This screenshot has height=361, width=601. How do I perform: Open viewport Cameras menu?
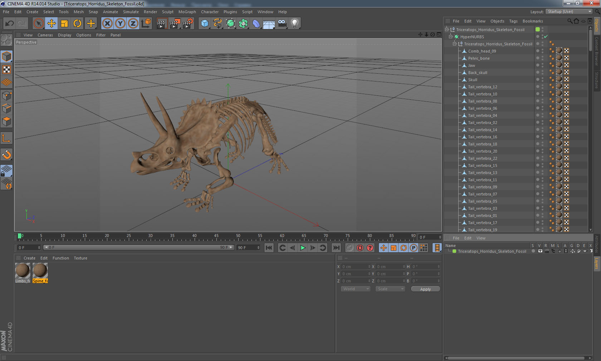(45, 35)
